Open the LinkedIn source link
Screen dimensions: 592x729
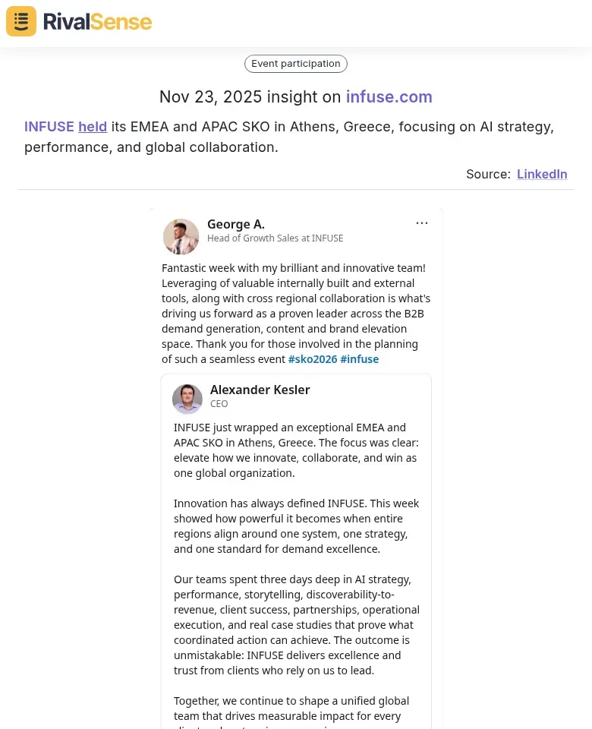point(542,174)
